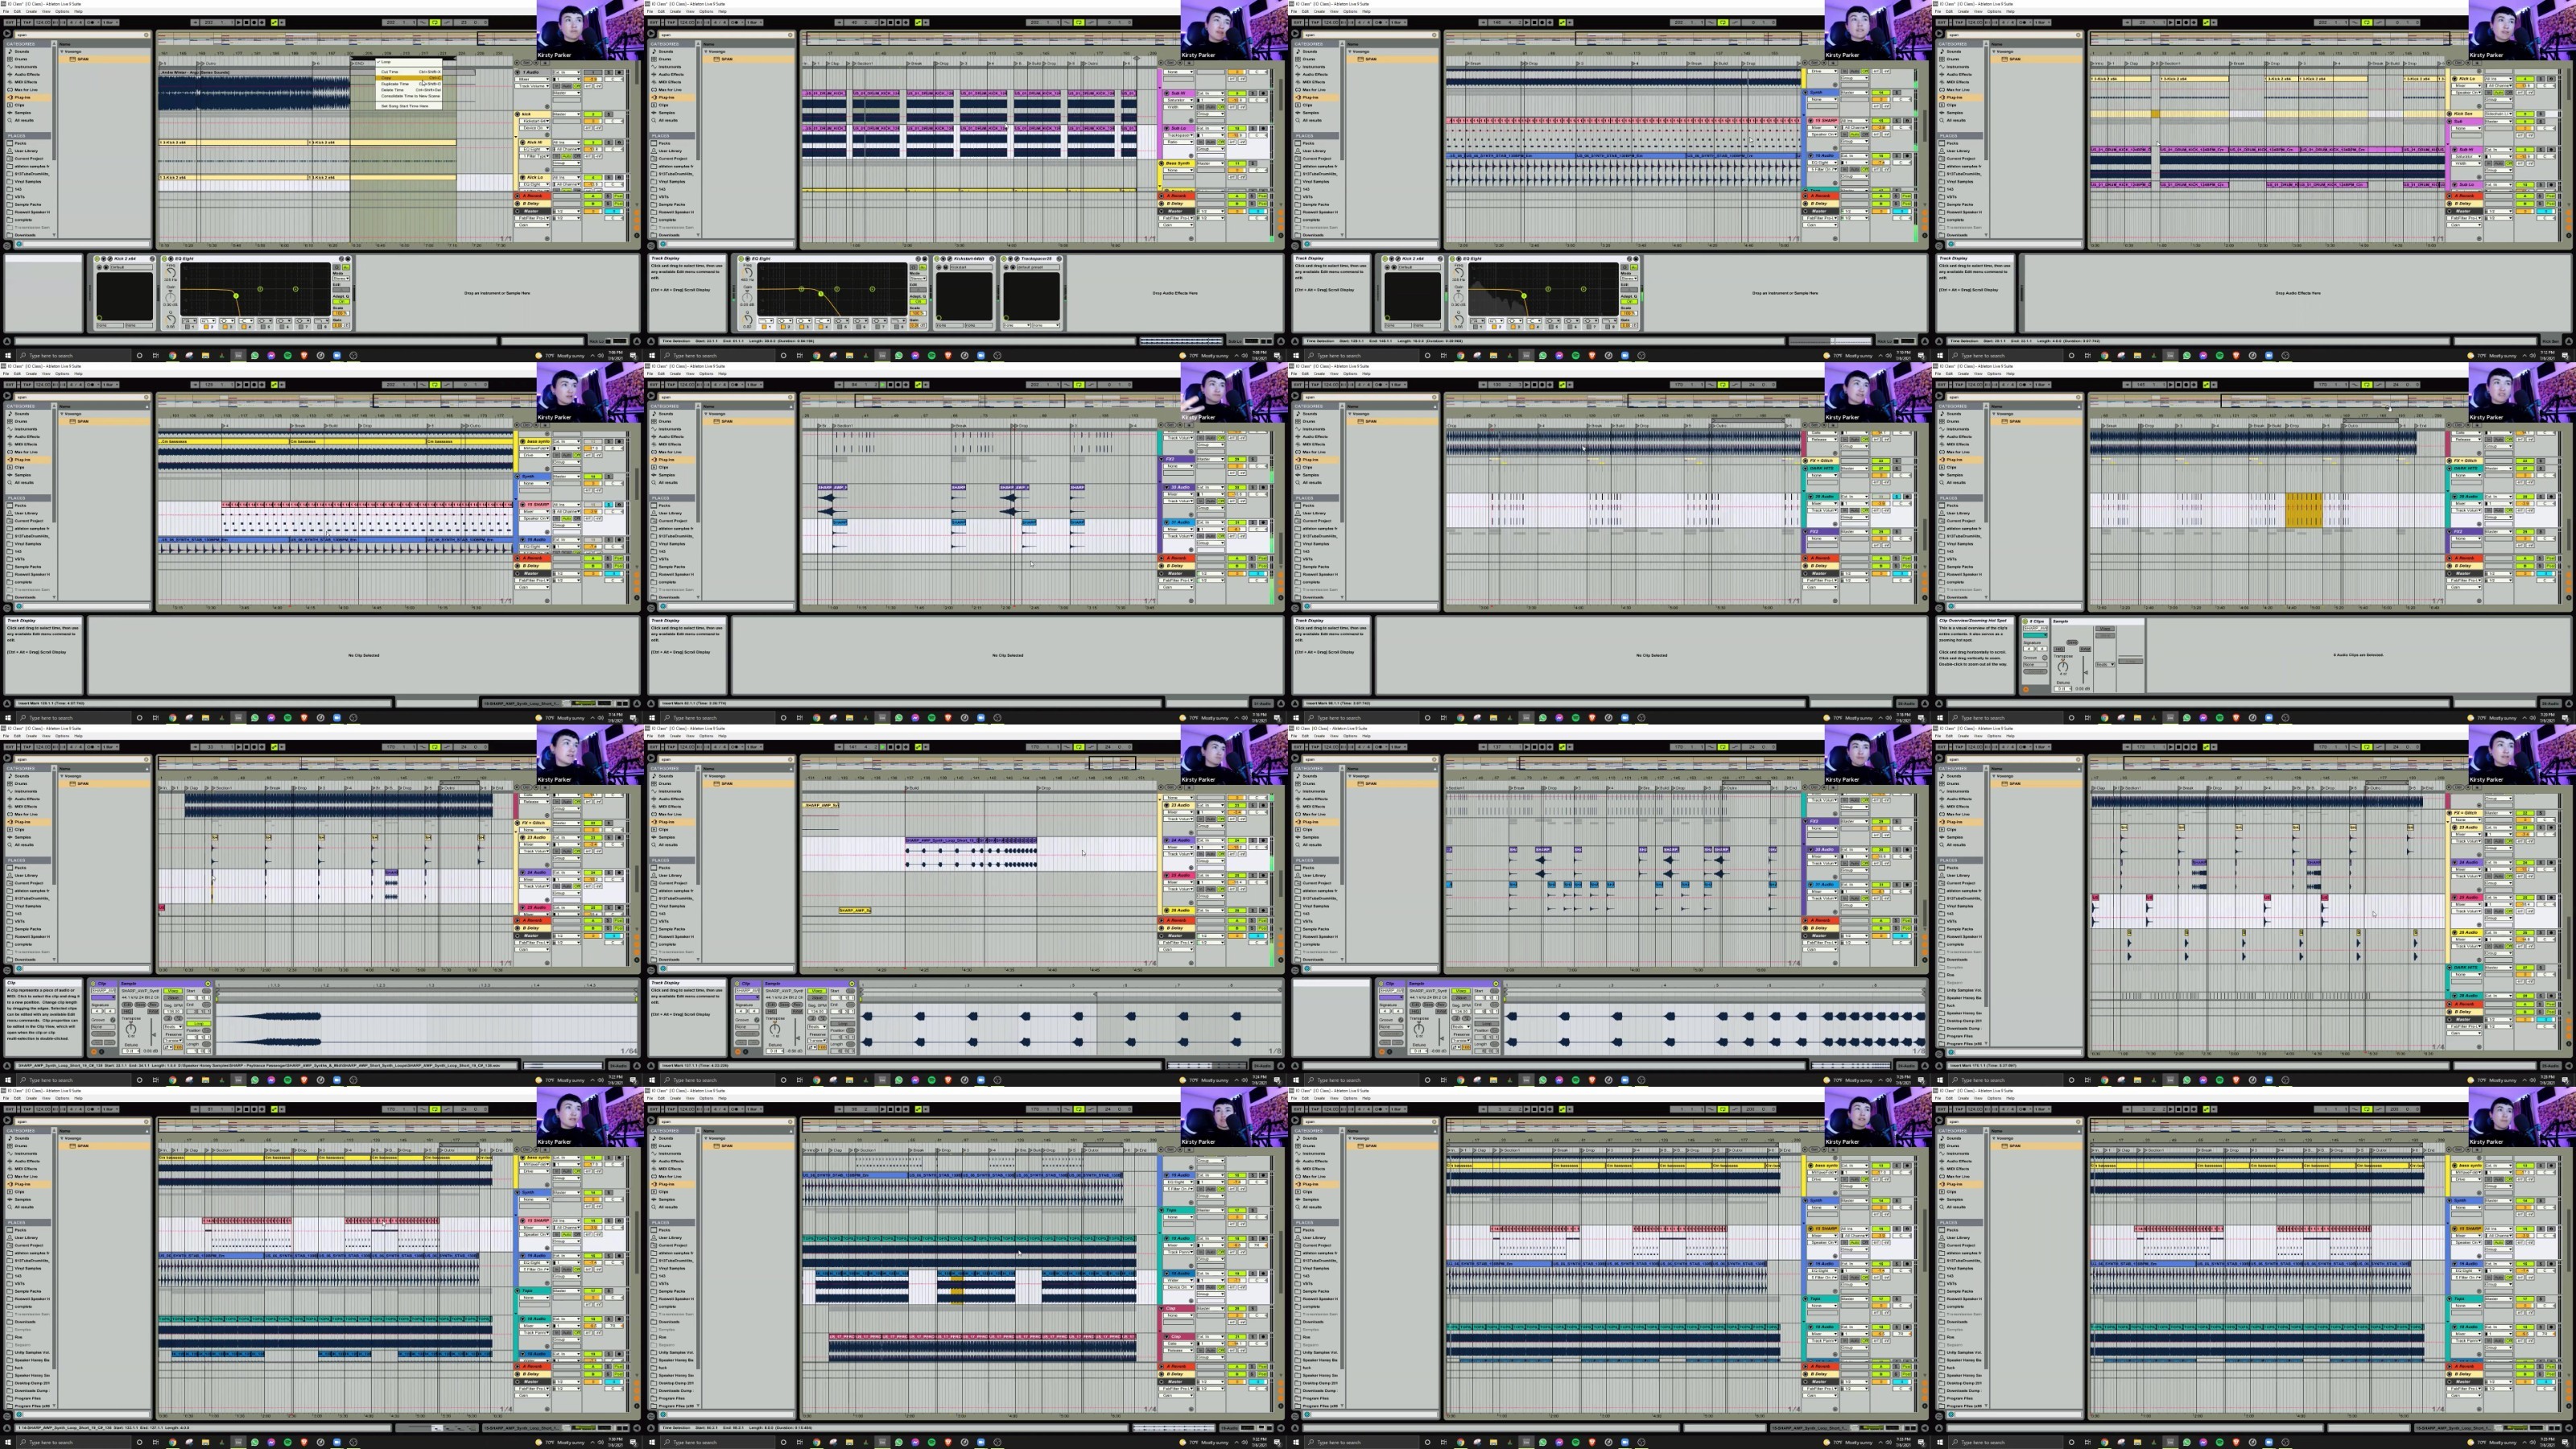Image resolution: width=2576 pixels, height=1449 pixels.
Task: Toggle the green Loop switch, Copy-menu frame
Action: pyautogui.click(x=435, y=23)
